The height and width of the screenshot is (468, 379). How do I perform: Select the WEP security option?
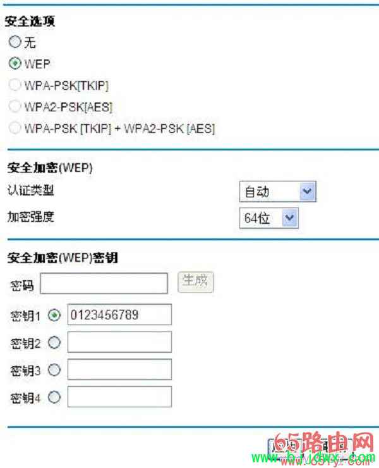[15, 63]
